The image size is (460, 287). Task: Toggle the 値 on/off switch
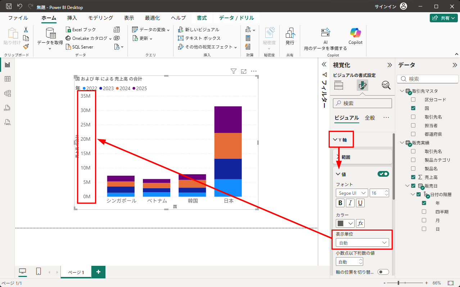click(383, 174)
